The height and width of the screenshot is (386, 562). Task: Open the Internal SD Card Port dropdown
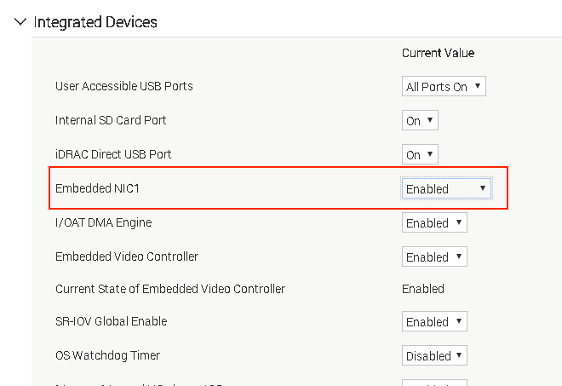pyautogui.click(x=420, y=121)
